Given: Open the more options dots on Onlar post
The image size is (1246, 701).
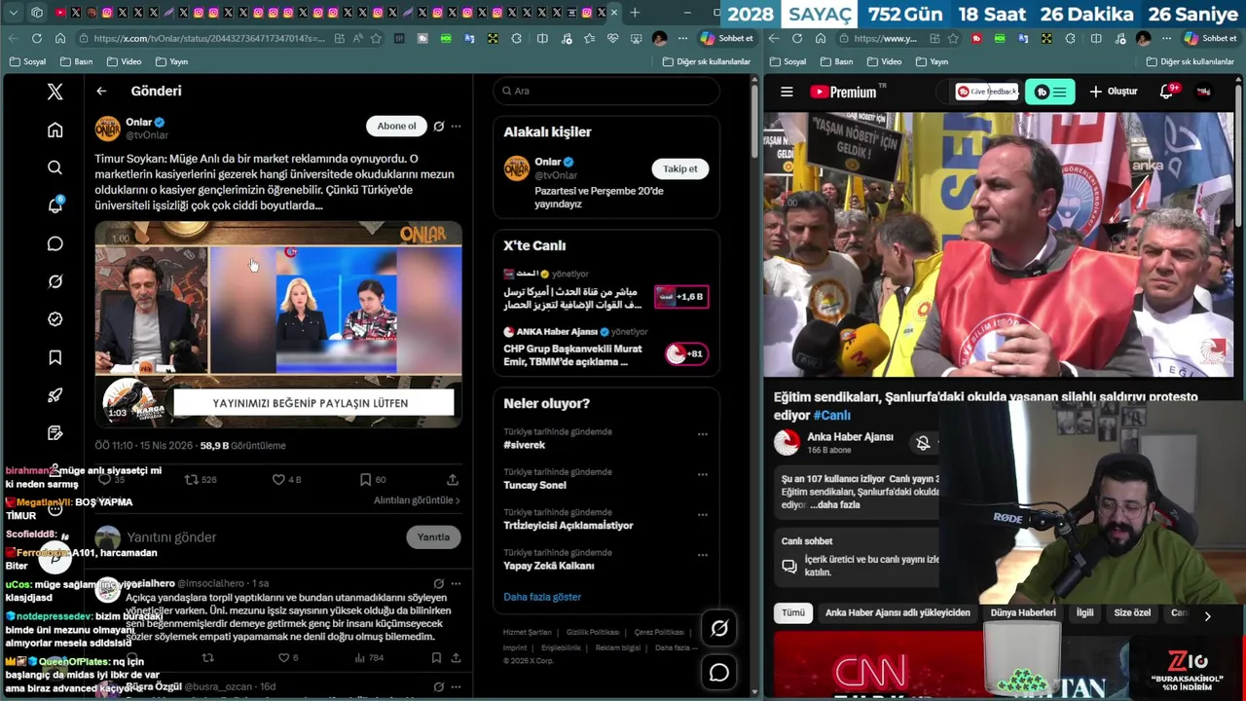Looking at the screenshot, I should (456, 126).
